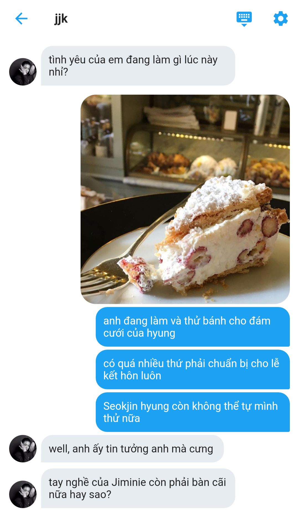Hide the keyboard using the keyboard icon
Image resolution: width=299 pixels, height=512 pixels.
(244, 19)
